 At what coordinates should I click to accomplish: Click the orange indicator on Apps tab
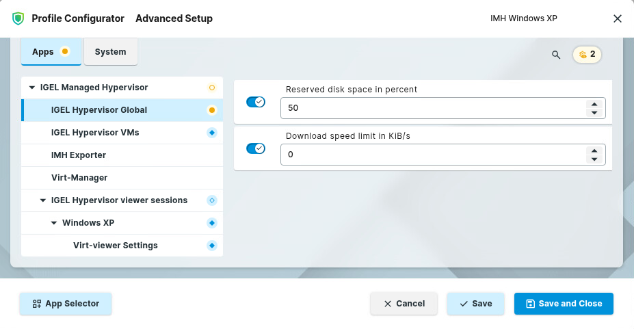point(65,51)
